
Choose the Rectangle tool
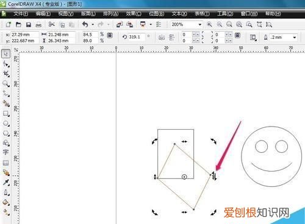click(x=6, y=113)
